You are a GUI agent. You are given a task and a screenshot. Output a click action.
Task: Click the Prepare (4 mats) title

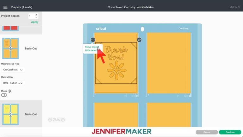22,7
